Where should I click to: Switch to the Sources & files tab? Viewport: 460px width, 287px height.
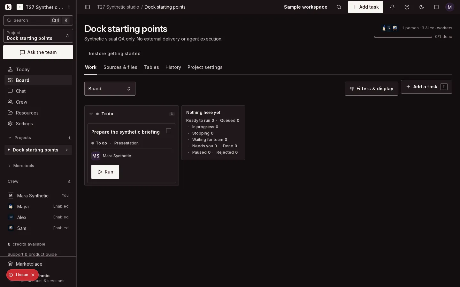coord(120,67)
